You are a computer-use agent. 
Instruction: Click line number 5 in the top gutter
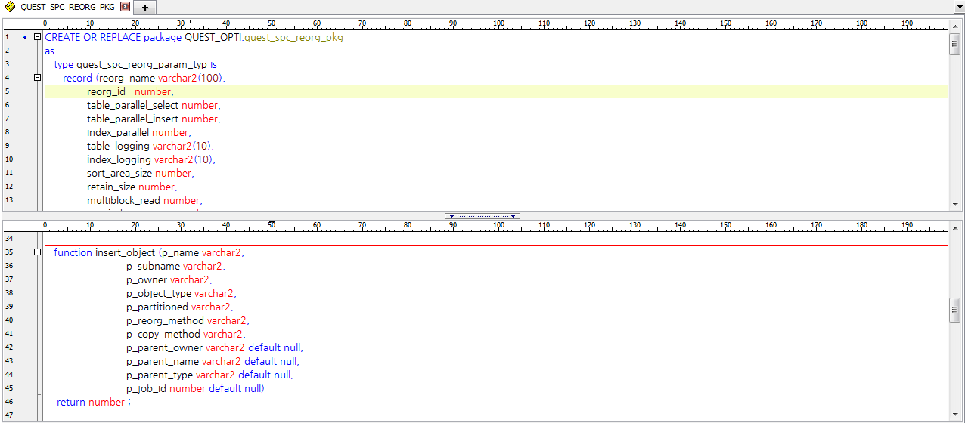click(x=7, y=91)
